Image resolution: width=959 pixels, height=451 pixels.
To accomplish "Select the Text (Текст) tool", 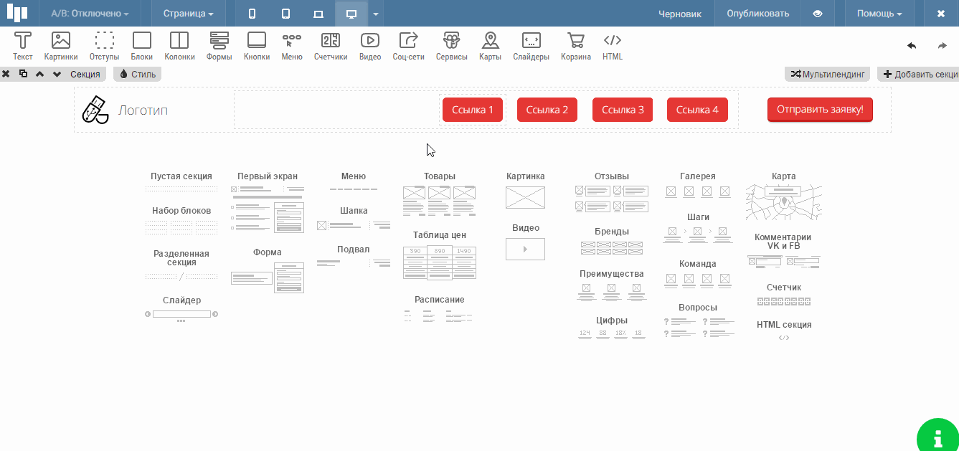I will pos(23,46).
